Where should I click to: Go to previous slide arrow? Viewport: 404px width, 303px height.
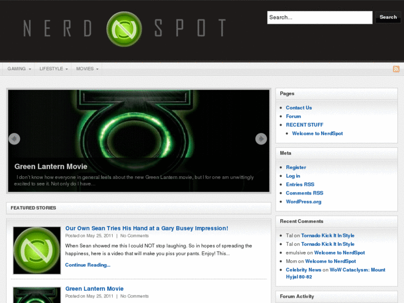coord(14,139)
